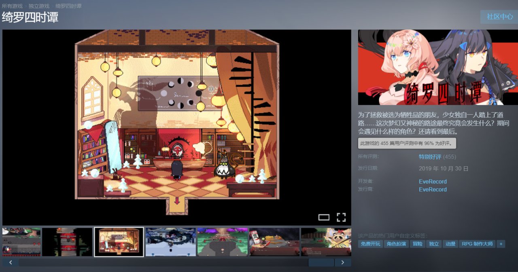The width and height of the screenshot is (518, 272).
Task: Select the RPG 制作大师 tag
Action: [477, 244]
